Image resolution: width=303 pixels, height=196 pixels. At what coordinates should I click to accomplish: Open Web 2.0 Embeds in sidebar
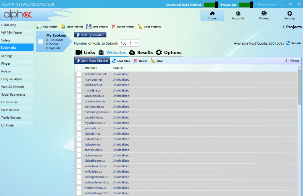(17, 87)
